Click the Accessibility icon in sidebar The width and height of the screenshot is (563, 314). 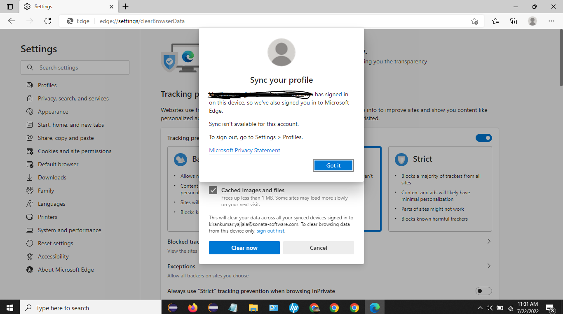(x=30, y=256)
